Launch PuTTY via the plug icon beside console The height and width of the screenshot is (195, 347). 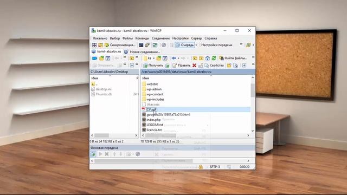click(147, 45)
